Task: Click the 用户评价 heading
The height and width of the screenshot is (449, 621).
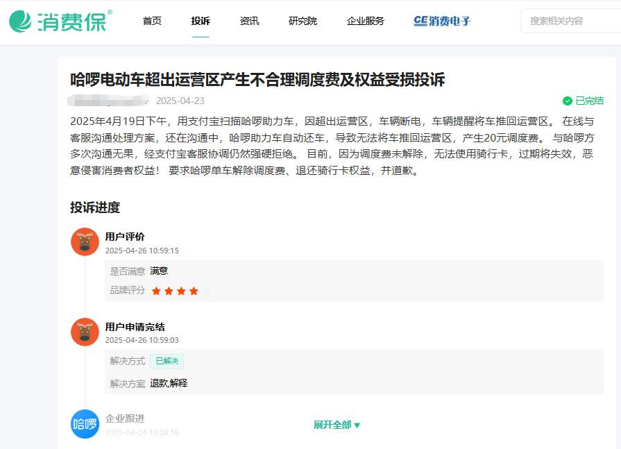Action: click(x=125, y=237)
